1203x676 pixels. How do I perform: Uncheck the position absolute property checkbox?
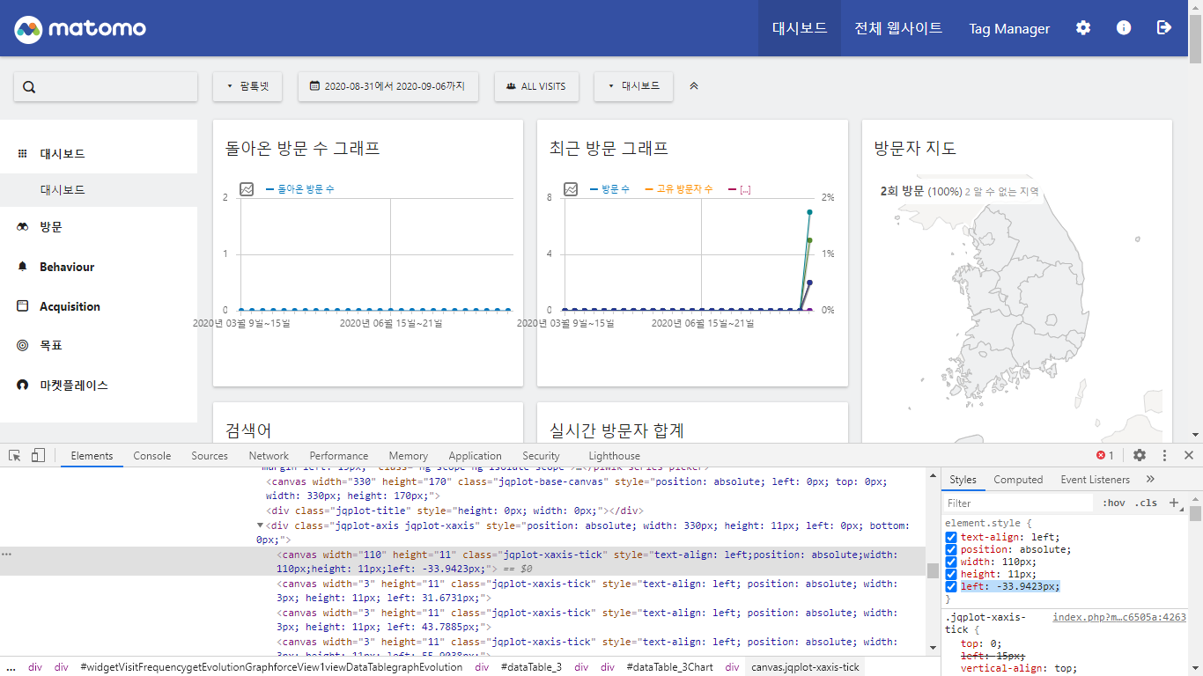[951, 549]
